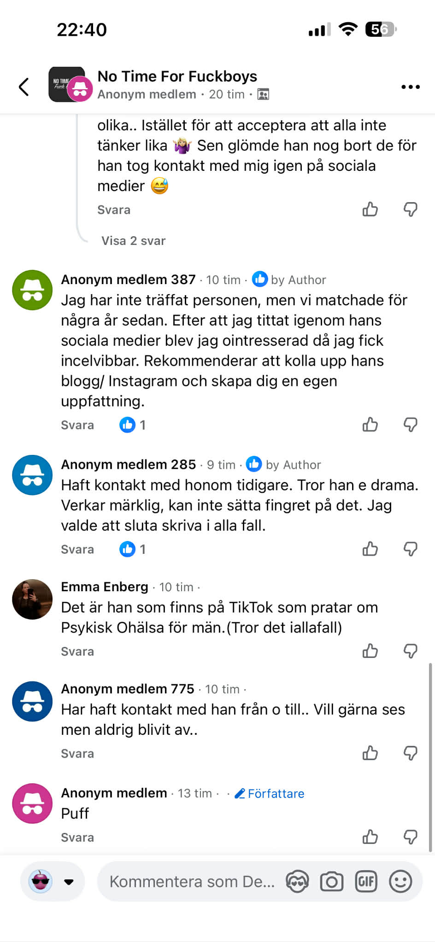Upvote Emma Enberg's comment
Viewport: 435px width, 942px height.
click(x=370, y=651)
